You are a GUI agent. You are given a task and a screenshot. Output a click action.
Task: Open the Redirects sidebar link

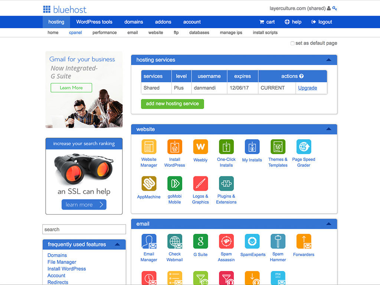pyautogui.click(x=58, y=282)
